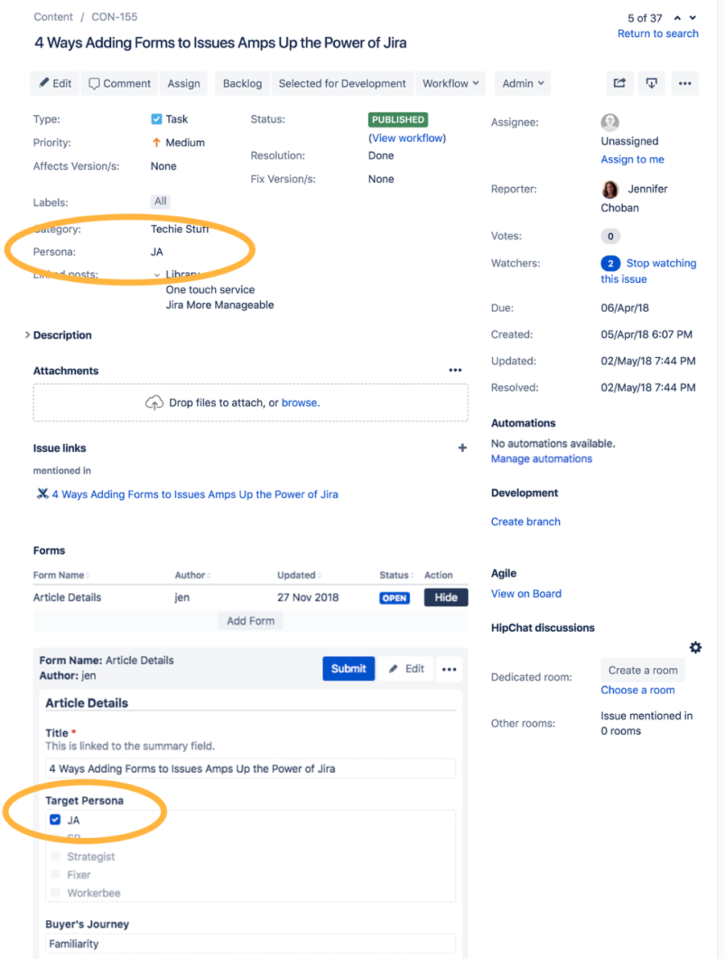Open the more actions ellipsis in toolbar
The height and width of the screenshot is (959, 725).
click(x=685, y=83)
